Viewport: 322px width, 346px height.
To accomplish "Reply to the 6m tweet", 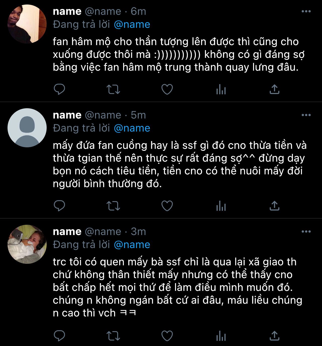I will pos(59,89).
